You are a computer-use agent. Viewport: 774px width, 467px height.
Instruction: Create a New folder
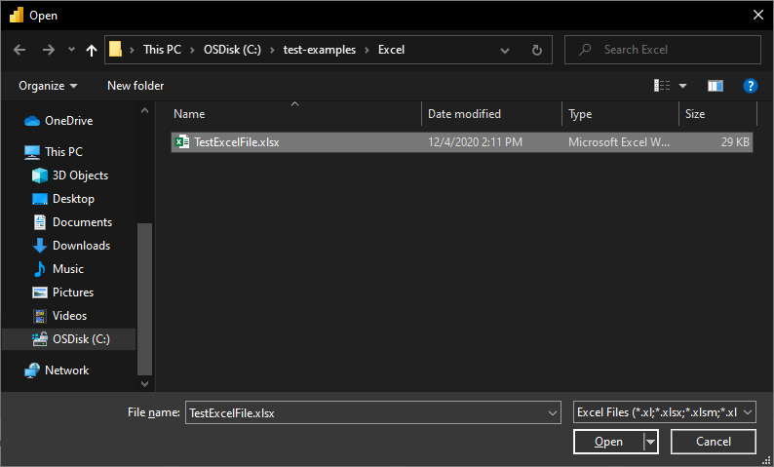point(135,86)
